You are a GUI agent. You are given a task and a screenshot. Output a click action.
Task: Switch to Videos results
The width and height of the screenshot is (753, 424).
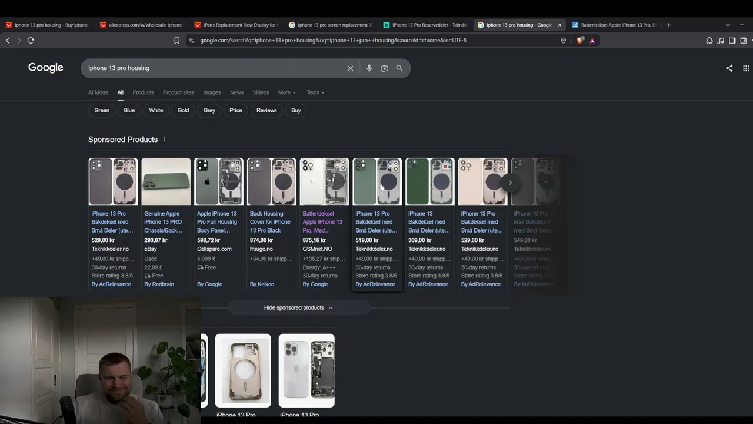click(261, 92)
